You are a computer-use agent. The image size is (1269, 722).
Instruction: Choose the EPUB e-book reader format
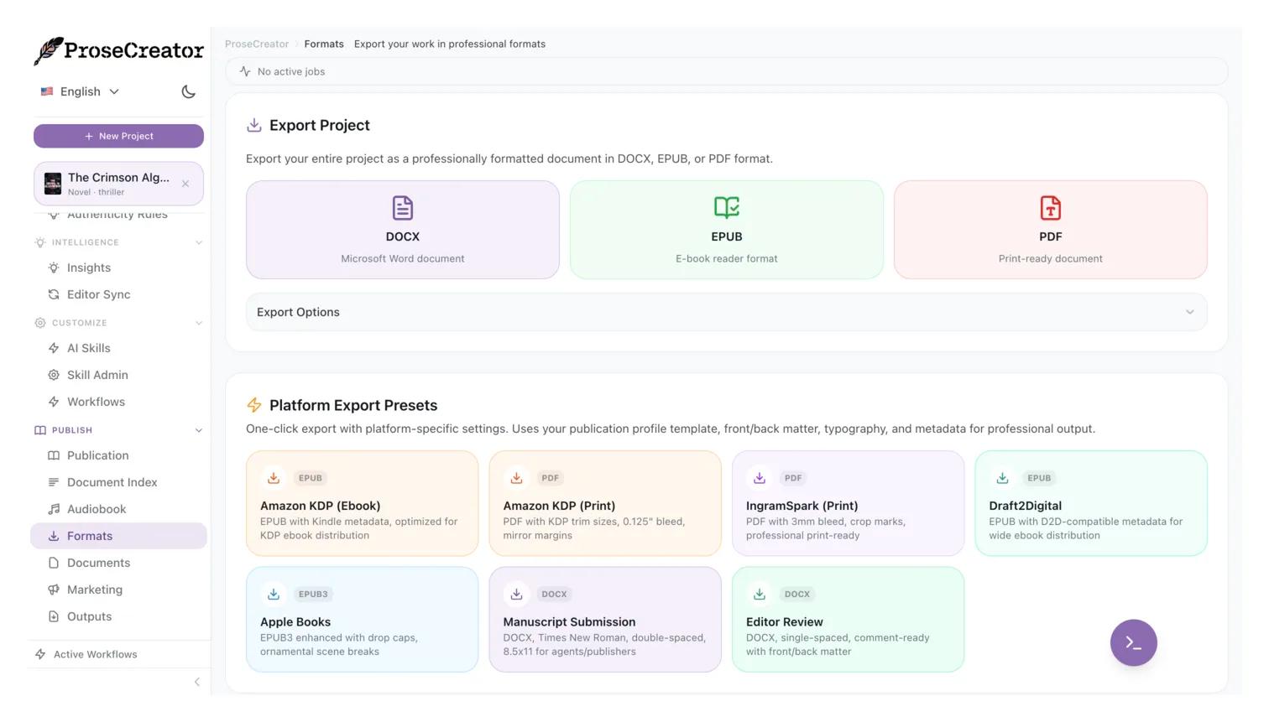point(726,229)
